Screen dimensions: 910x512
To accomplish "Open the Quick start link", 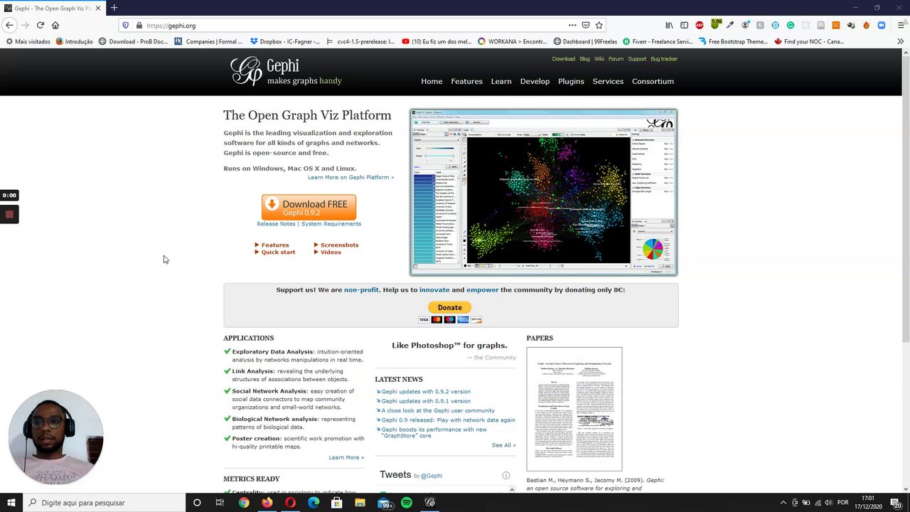I will pos(278,252).
